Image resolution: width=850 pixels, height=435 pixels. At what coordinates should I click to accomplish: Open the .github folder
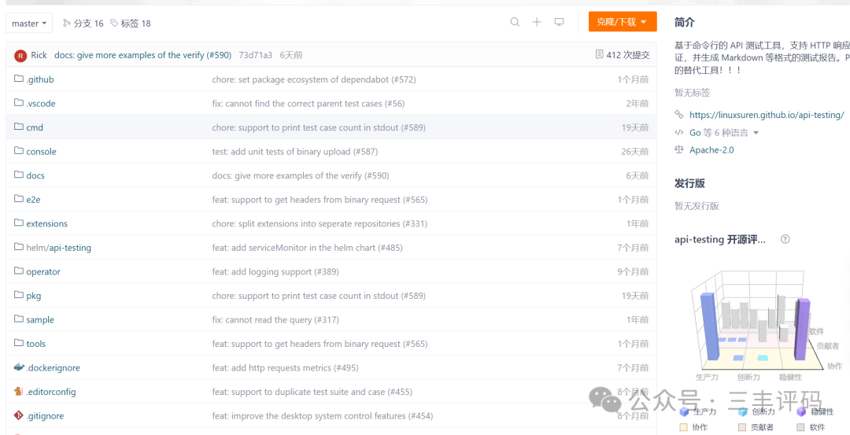(40, 79)
